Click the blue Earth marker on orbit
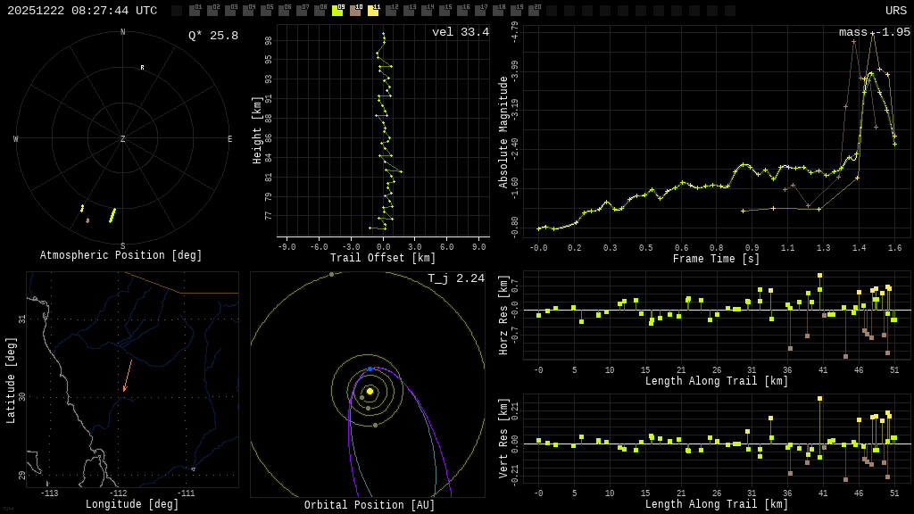 (370, 369)
